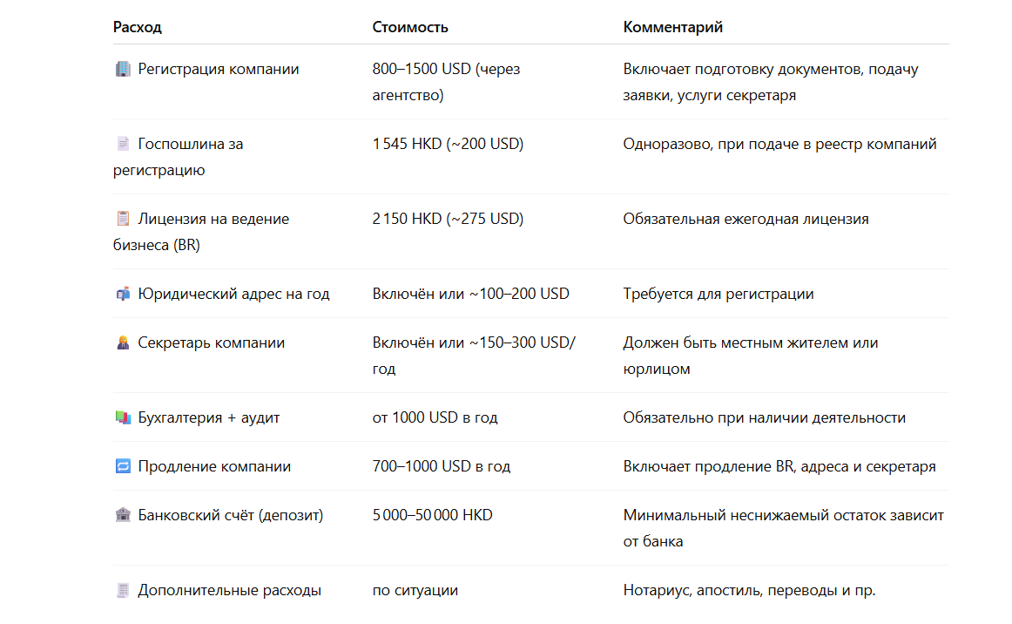
Task: Click the document icon next to Госпошлина
Action: click(123, 144)
